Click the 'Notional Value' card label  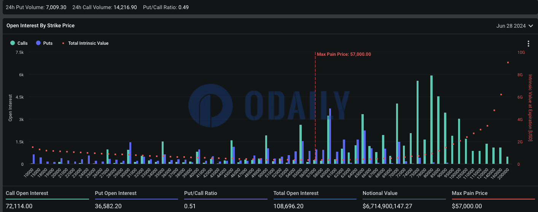(x=380, y=193)
